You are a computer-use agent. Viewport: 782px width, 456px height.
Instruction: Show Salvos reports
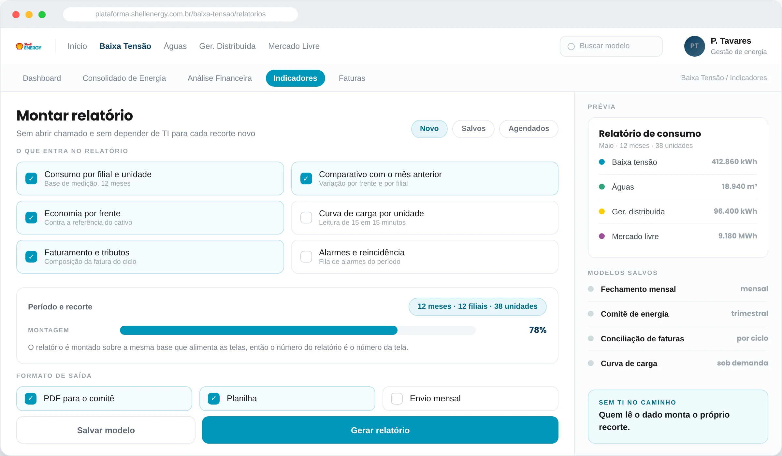[x=473, y=129]
